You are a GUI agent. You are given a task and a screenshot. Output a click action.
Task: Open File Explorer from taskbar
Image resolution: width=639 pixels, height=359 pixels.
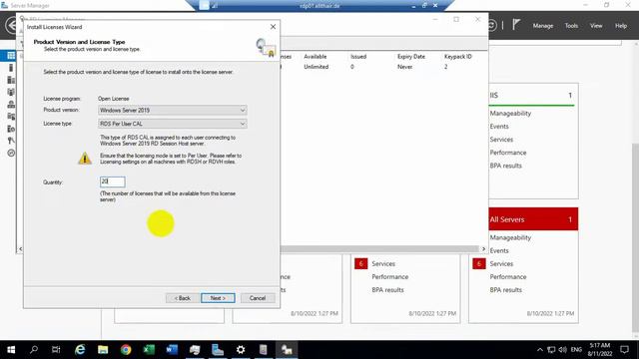pos(103,350)
